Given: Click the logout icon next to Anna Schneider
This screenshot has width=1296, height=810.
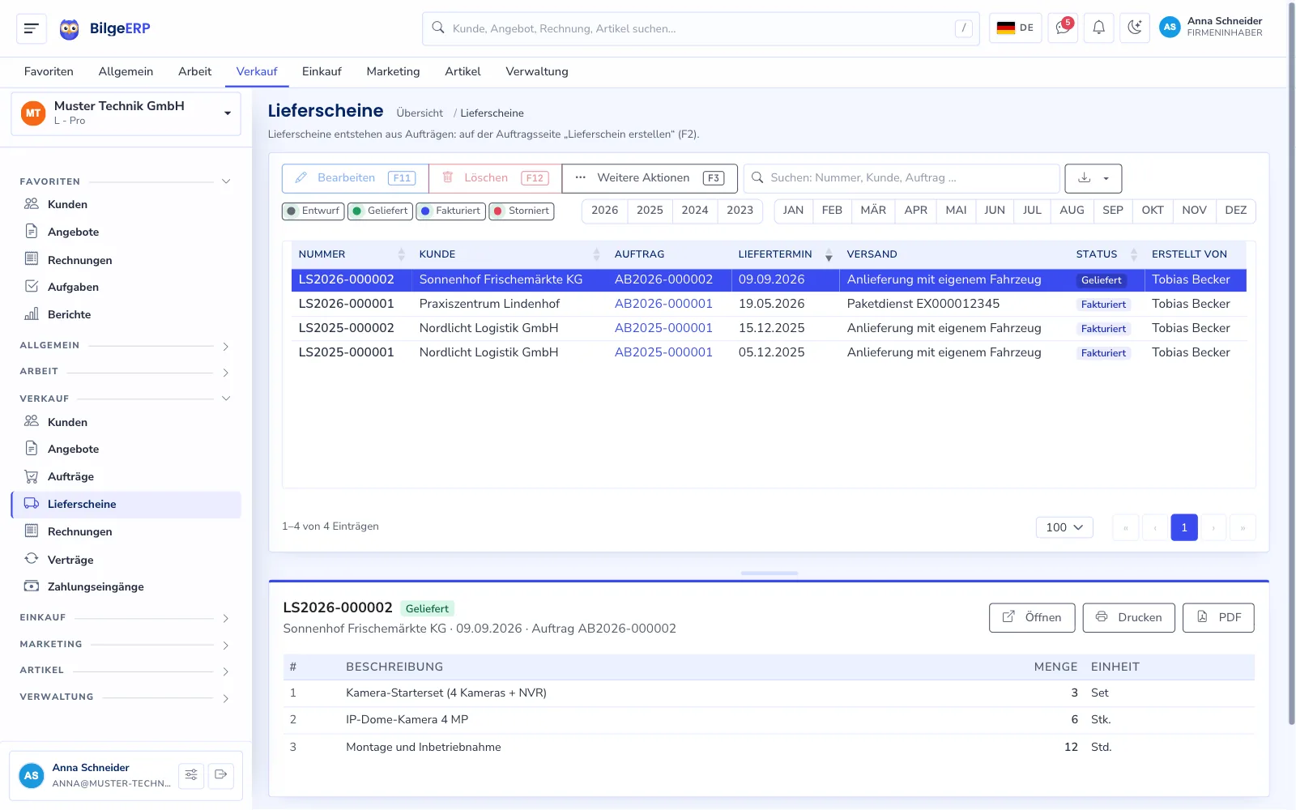Looking at the screenshot, I should [x=221, y=775].
